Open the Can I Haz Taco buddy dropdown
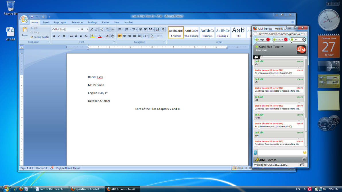Image resolution: width=342 pixels, height=192 pixels. pos(282,47)
